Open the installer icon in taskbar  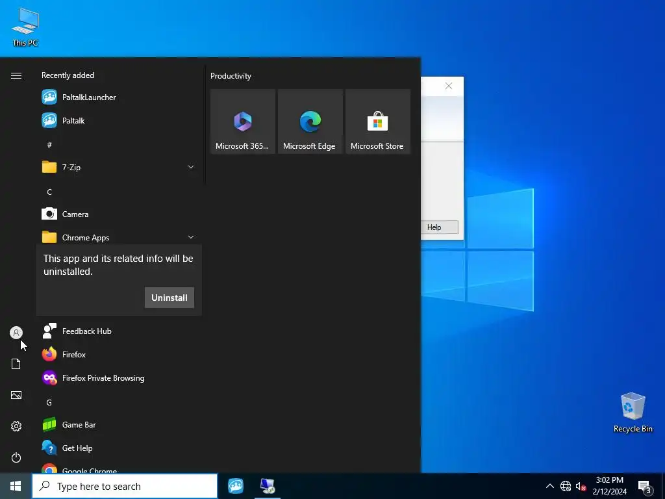[x=268, y=486]
